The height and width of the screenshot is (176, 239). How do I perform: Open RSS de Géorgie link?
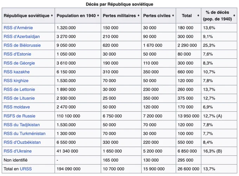[x=19, y=63]
